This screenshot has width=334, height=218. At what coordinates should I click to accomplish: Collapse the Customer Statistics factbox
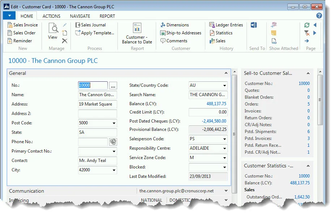tap(308, 166)
